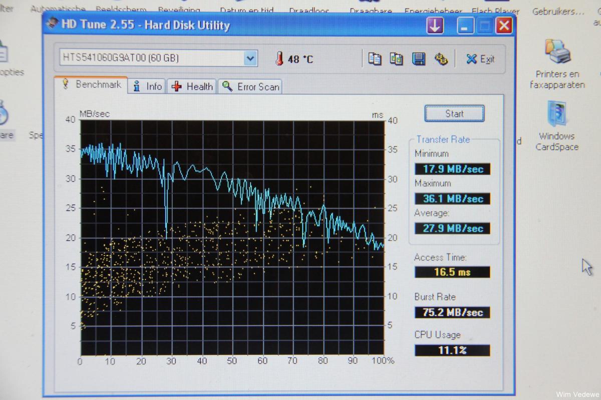Image resolution: width=601 pixels, height=400 pixels.
Task: Copy benchmark results text to clipboard
Action: [x=374, y=59]
